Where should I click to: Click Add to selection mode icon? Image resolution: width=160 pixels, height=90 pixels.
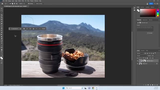click(x=12, y=3)
